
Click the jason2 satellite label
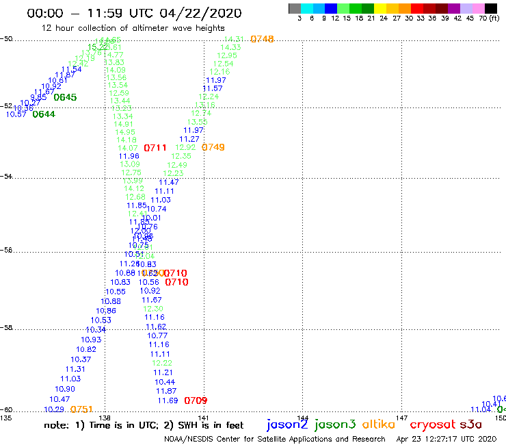(x=287, y=424)
